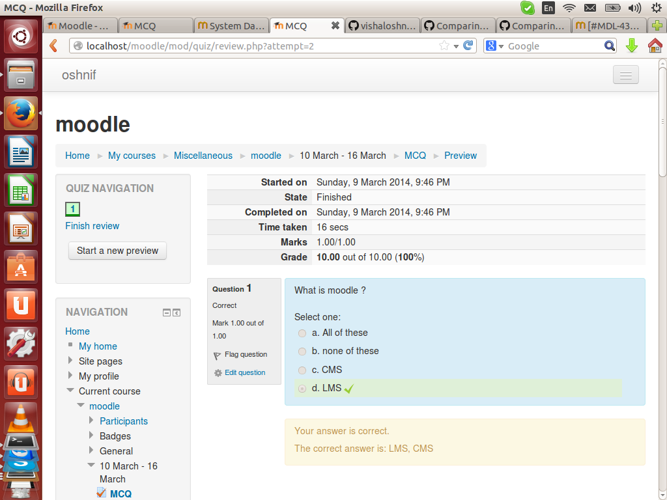This screenshot has height=500, width=667.
Task: Expand Site pages tree node
Action: [70, 361]
